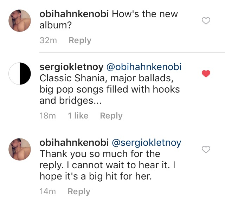Tap the 18m timestamp on second comment
Viewport: 225px width, 203px height.
coord(48,116)
